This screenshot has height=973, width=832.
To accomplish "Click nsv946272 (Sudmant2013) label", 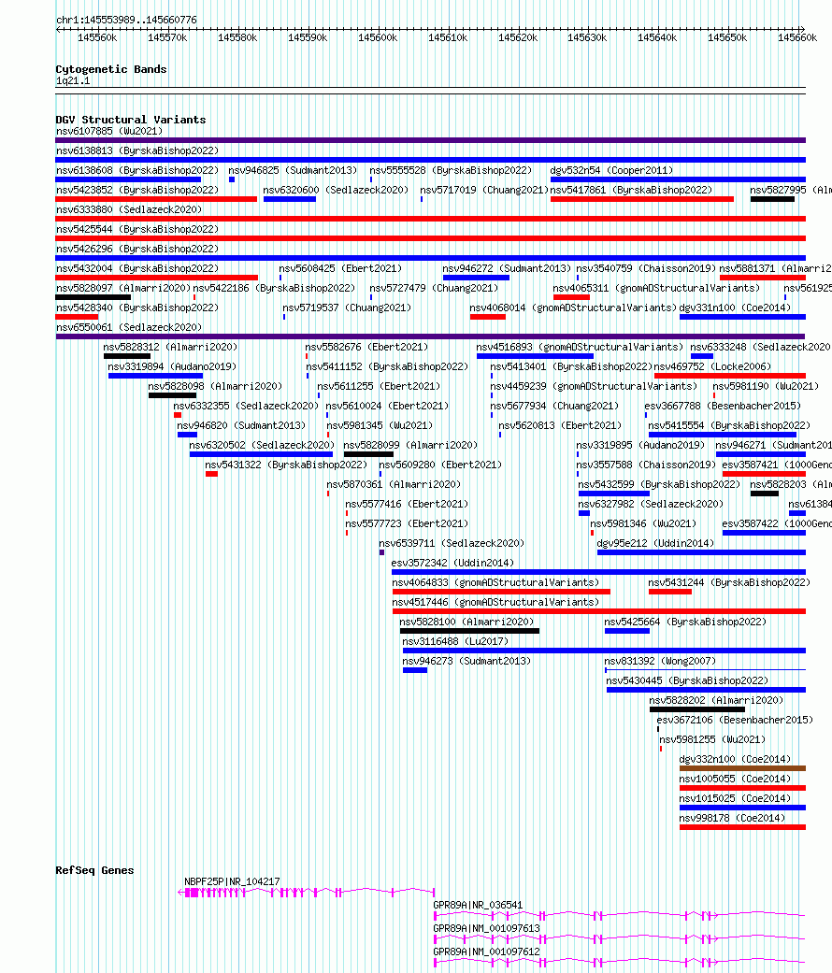I will (x=507, y=268).
